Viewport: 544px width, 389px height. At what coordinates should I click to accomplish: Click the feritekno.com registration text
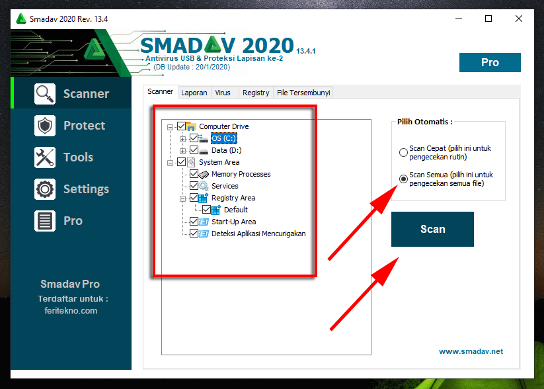tap(71, 311)
